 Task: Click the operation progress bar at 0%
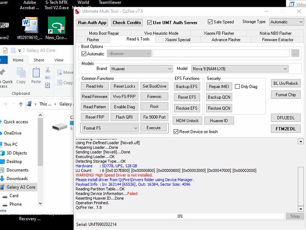point(180,216)
